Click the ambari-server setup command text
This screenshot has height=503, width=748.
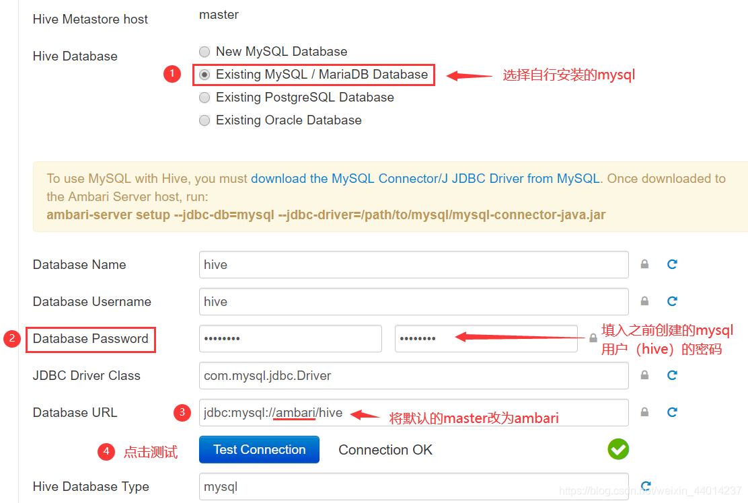pyautogui.click(x=326, y=215)
